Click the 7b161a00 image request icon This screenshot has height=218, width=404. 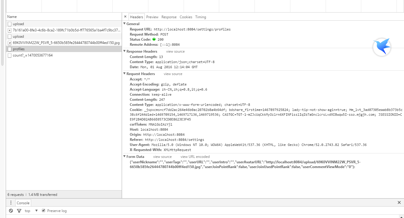10,30
